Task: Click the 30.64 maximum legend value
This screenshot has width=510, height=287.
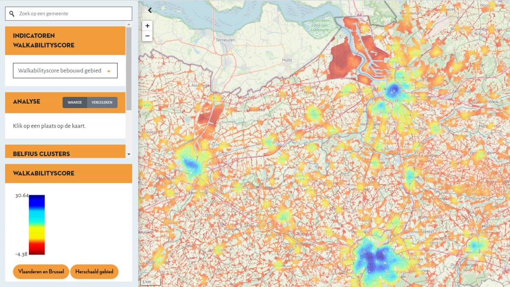Action: coord(22,196)
